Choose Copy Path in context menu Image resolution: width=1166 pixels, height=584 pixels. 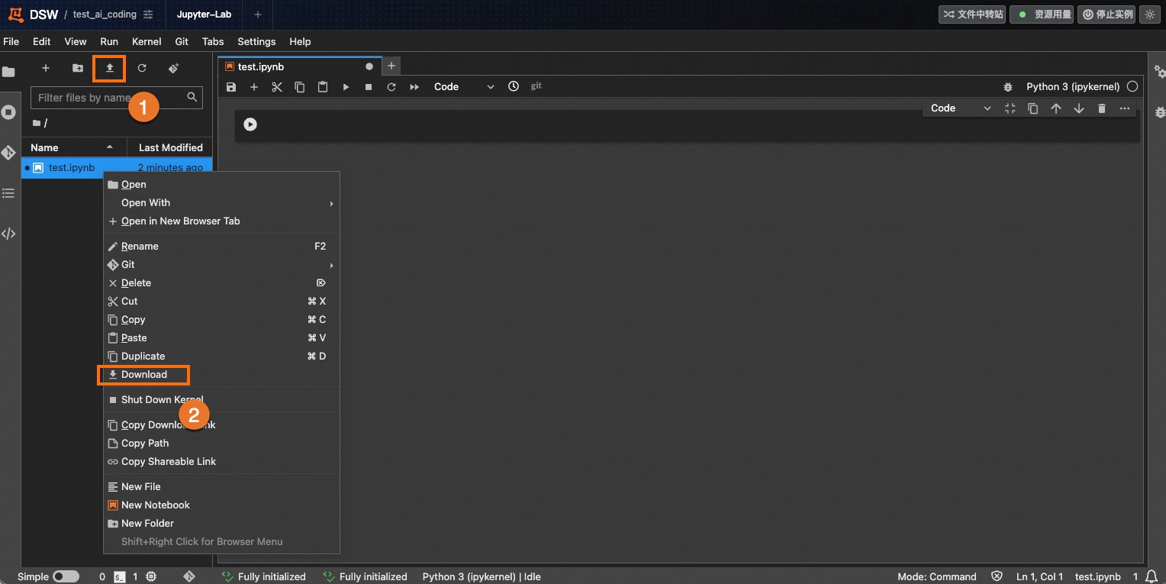tap(221, 444)
